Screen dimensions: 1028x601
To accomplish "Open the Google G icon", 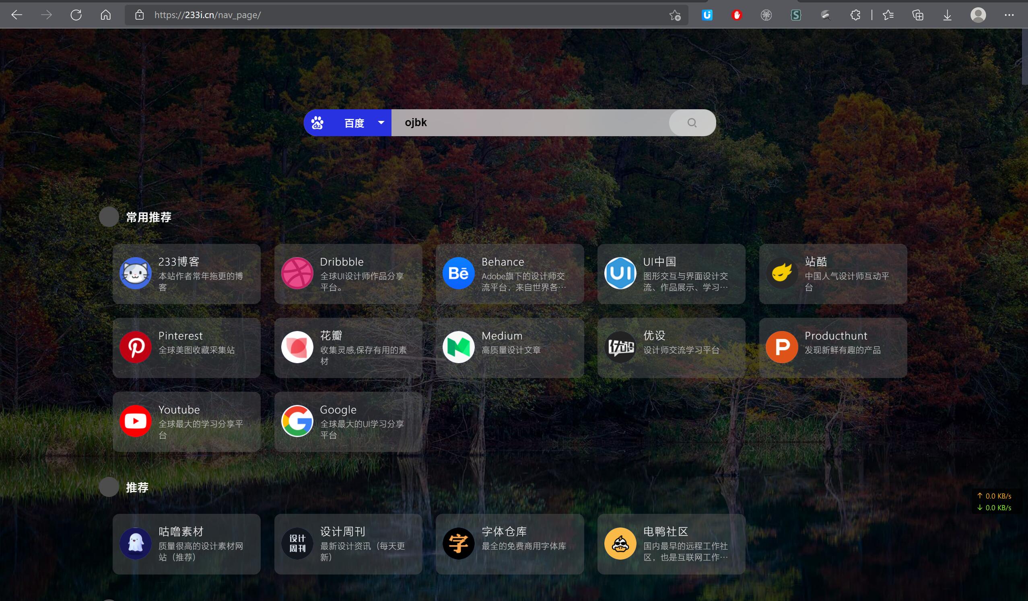I will 297,421.
